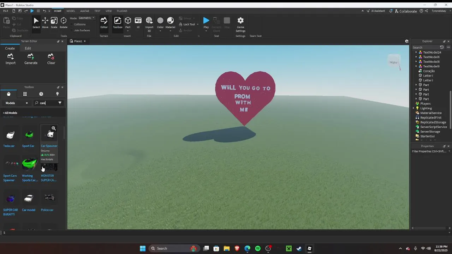The width and height of the screenshot is (452, 254).
Task: Open Car Spawner model link
Action: point(49,146)
